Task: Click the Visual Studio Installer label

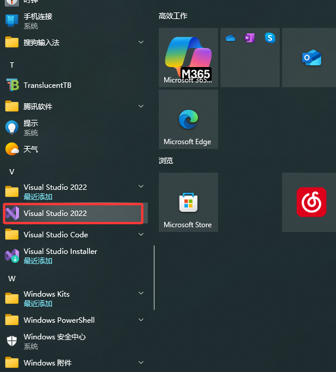Action: click(60, 251)
